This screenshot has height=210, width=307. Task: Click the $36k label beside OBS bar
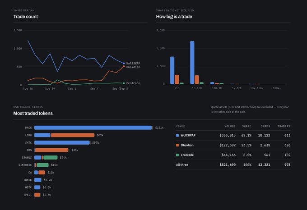click(75, 150)
